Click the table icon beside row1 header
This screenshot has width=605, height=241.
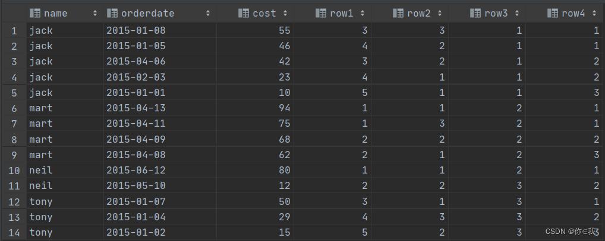[321, 13]
